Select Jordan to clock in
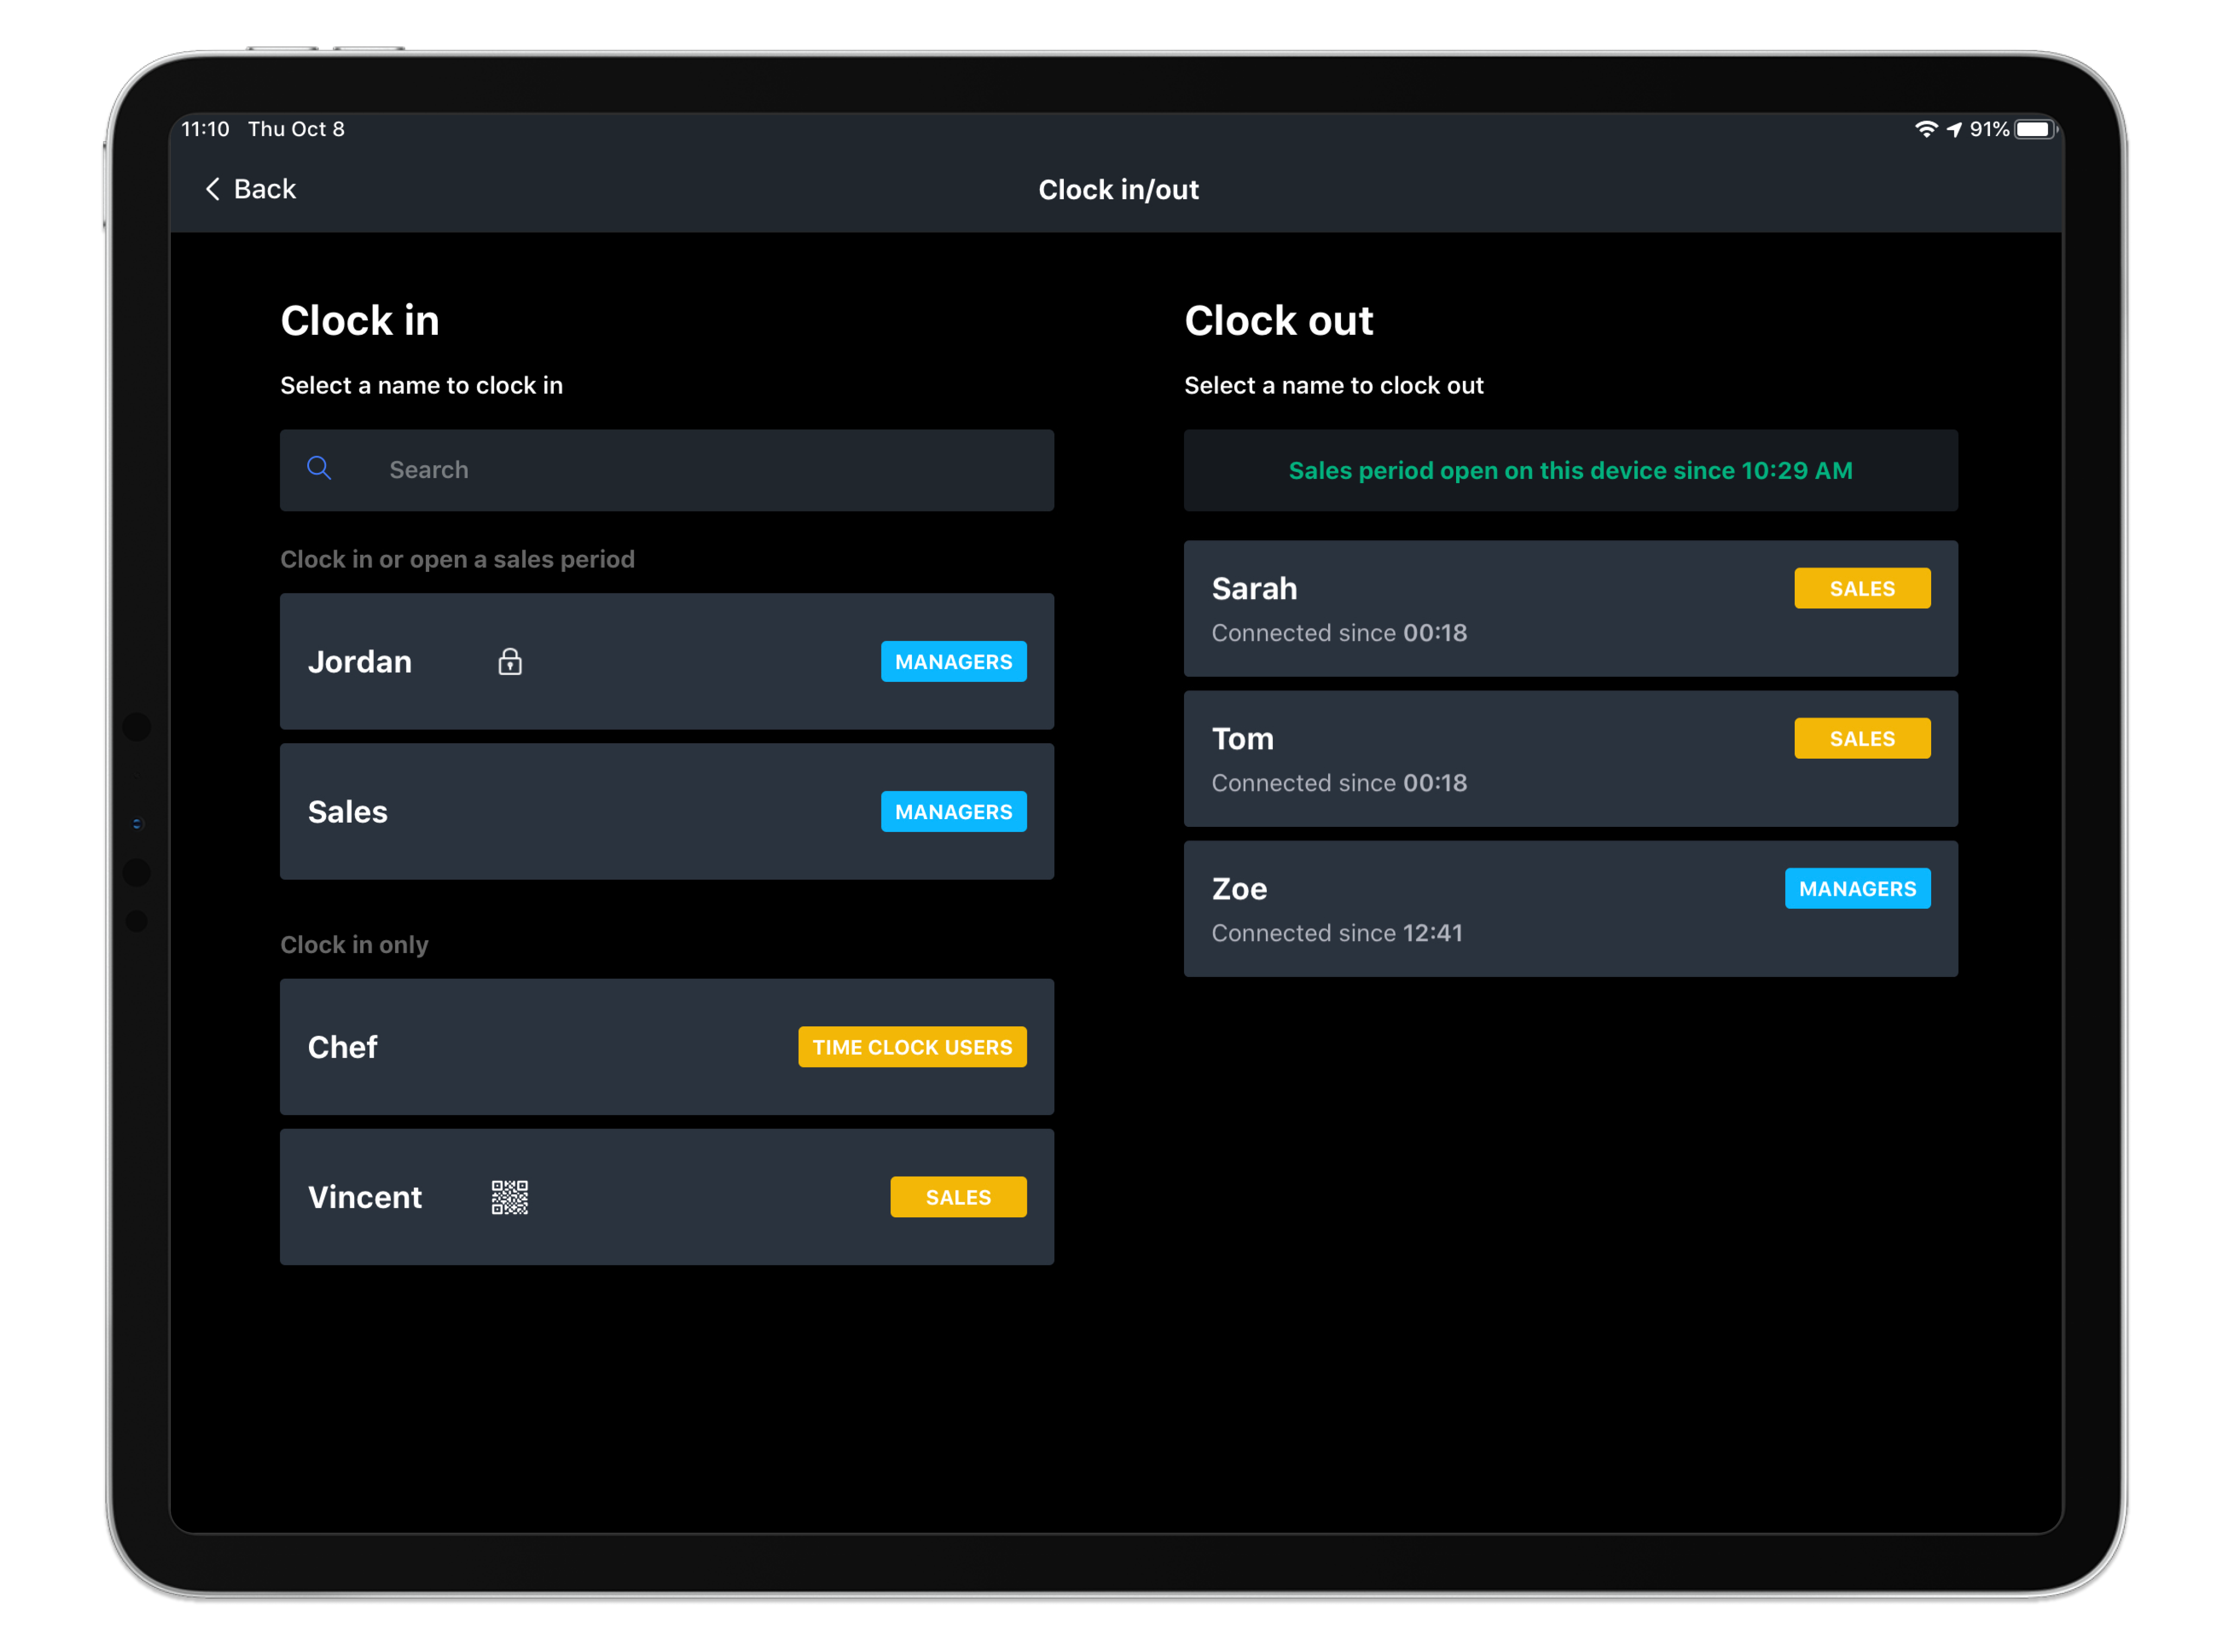Screen dimensions: 2235x1652 (667, 661)
